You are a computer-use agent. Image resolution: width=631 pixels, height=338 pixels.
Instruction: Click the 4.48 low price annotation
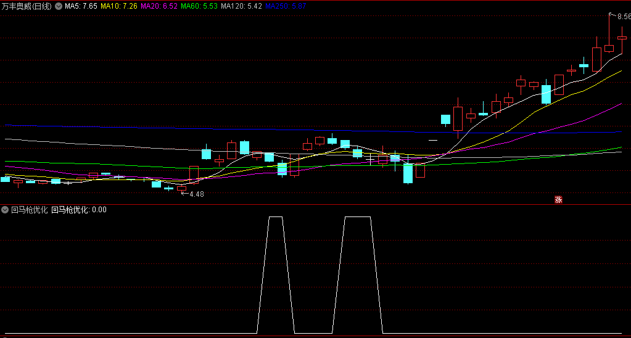pyautogui.click(x=197, y=194)
